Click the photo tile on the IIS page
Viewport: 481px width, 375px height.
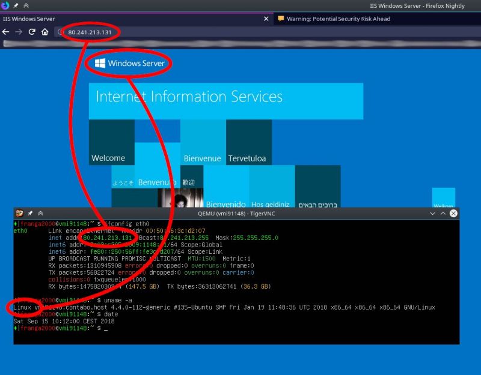[x=180, y=198]
